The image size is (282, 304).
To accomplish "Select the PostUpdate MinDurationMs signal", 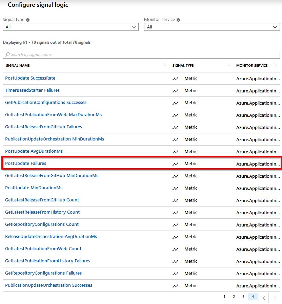I will 34,188.
